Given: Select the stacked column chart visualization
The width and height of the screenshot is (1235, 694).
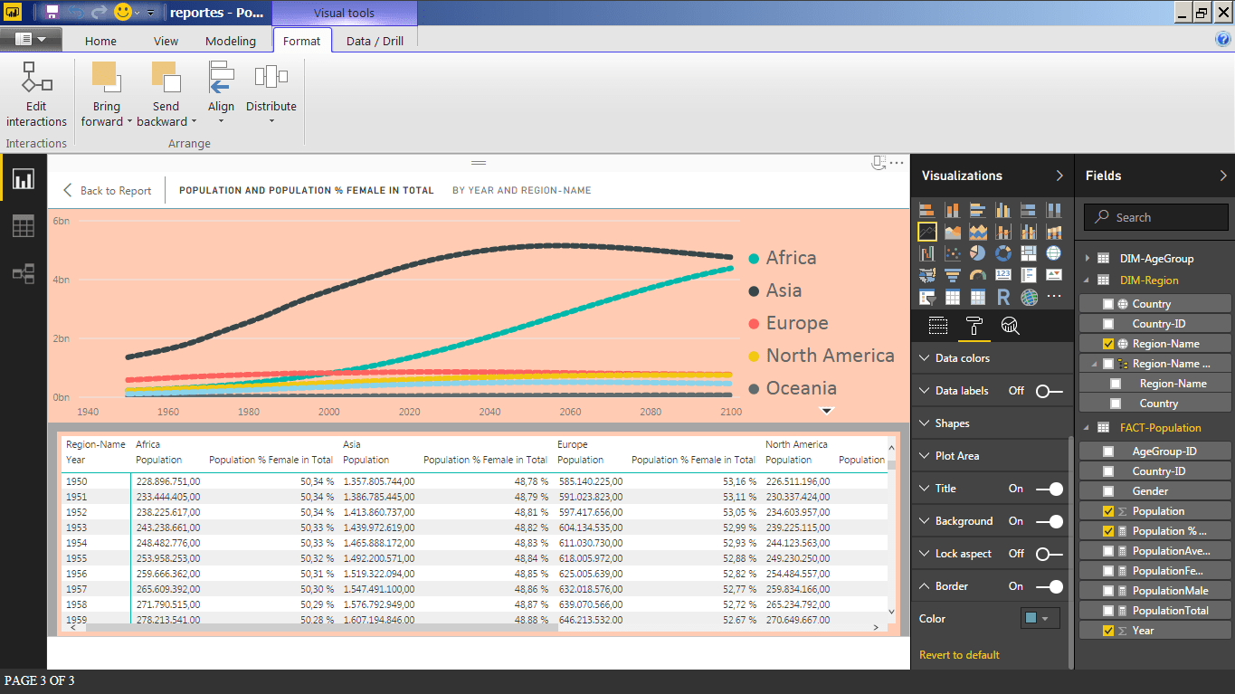Looking at the screenshot, I should click(x=953, y=210).
